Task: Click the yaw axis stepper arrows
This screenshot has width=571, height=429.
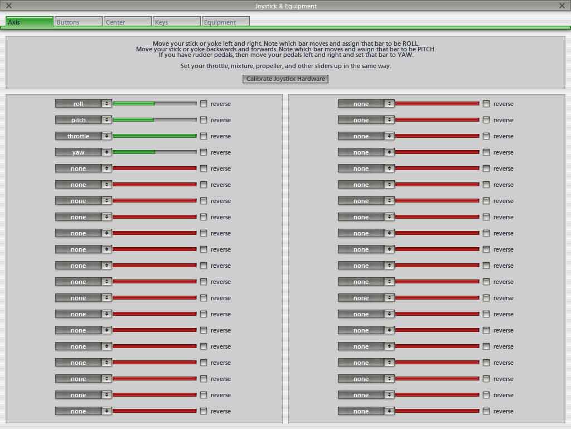Action: (107, 152)
